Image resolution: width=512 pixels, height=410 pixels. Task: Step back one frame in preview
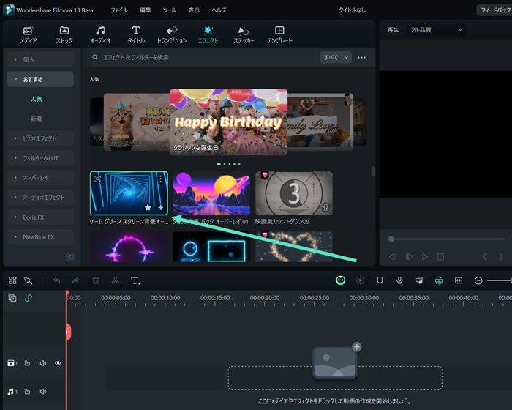click(x=393, y=257)
